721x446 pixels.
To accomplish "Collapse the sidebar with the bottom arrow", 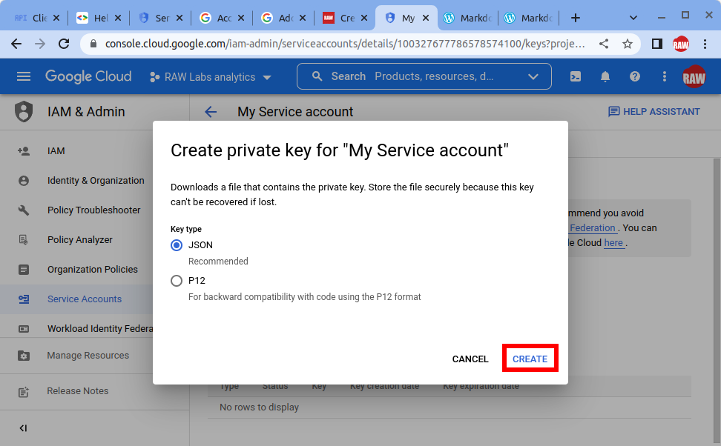I will 24,428.
